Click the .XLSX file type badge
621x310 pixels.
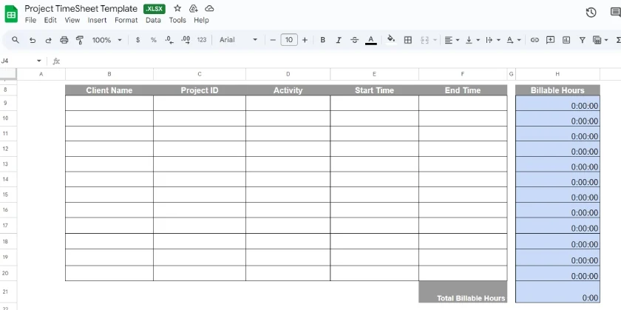point(155,9)
